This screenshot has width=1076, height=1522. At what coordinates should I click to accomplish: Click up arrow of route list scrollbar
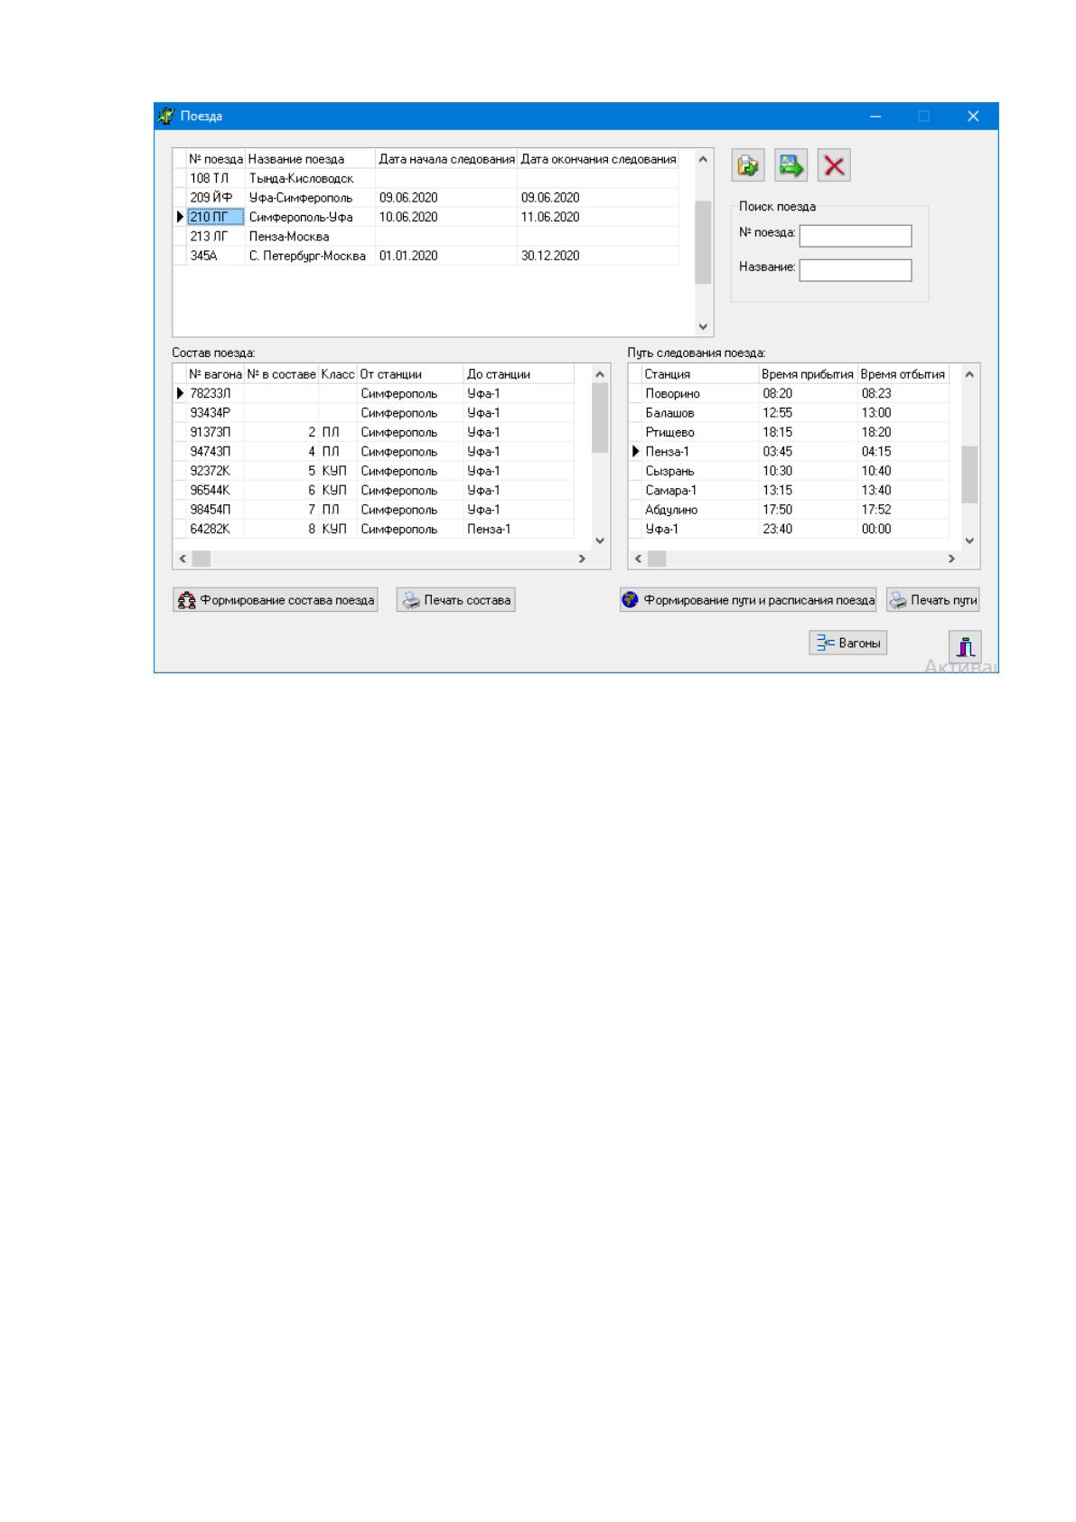click(969, 374)
